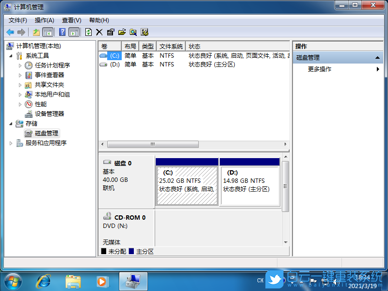Screen dimensions: 388x291
Task: Open Properties via the toolbar icon
Action: click(110, 32)
